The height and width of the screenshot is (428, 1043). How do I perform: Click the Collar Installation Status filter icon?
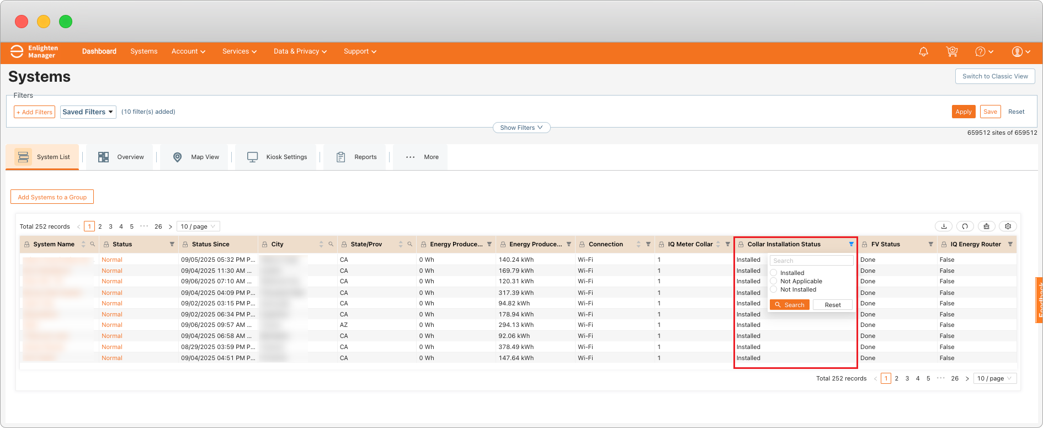(851, 244)
